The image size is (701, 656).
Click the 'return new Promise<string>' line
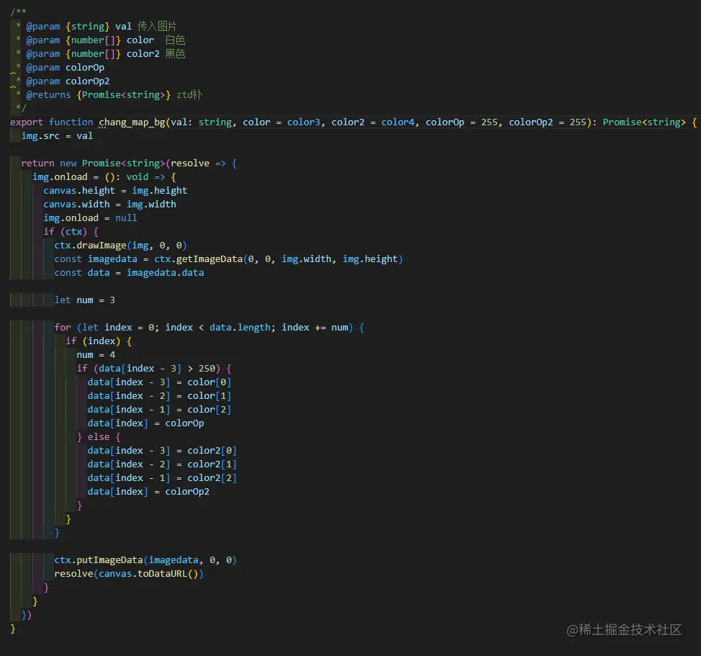point(129,163)
